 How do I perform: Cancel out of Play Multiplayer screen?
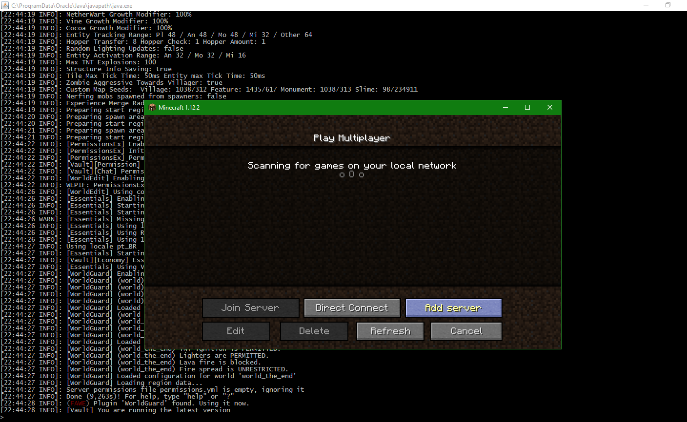tap(467, 331)
